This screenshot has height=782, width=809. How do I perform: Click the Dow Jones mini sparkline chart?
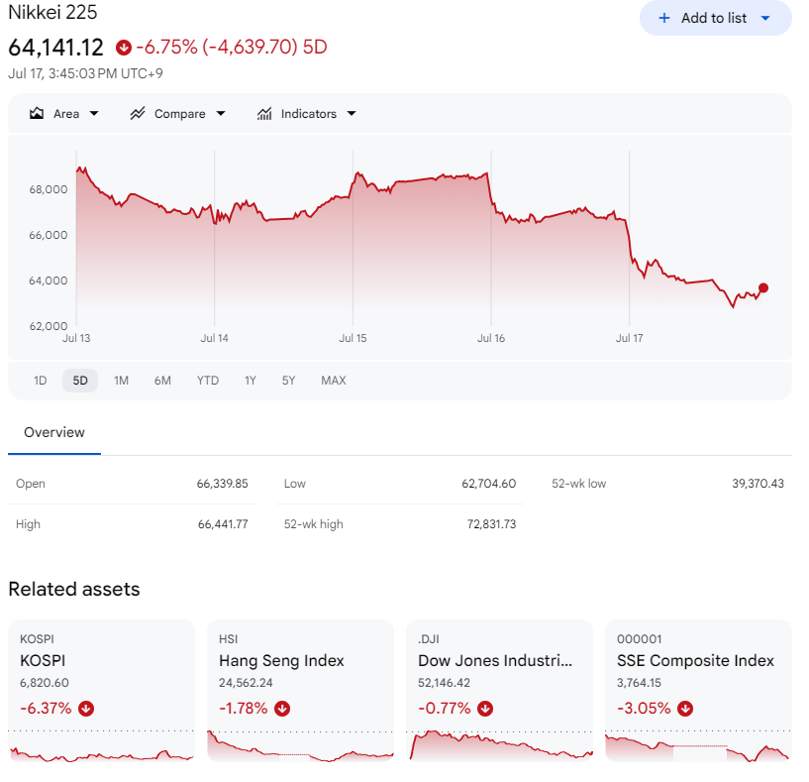500,745
